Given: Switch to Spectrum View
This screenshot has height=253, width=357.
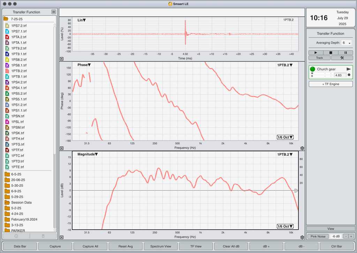Looking at the screenshot, I should pos(161,246).
